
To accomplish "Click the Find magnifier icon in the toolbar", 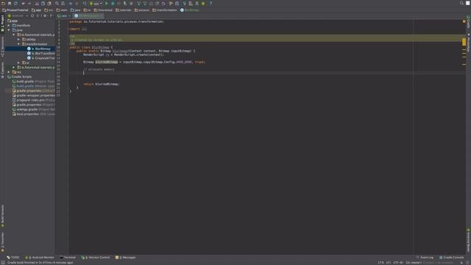I will [57, 3].
